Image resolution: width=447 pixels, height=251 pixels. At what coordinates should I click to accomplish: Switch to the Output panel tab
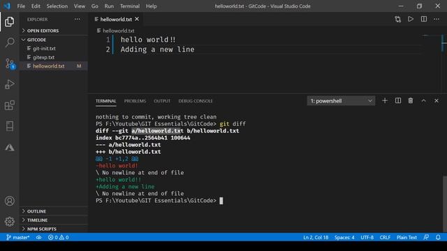coord(162,101)
